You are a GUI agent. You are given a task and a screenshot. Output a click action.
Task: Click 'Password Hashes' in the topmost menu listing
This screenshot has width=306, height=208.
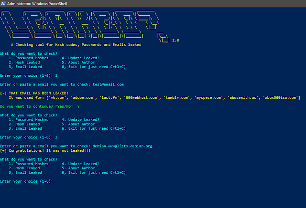(x=32, y=58)
